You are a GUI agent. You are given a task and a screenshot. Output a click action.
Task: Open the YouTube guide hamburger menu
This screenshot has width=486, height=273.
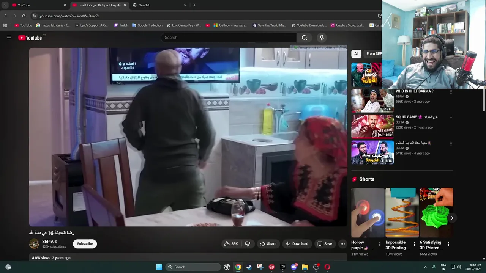[9, 38]
